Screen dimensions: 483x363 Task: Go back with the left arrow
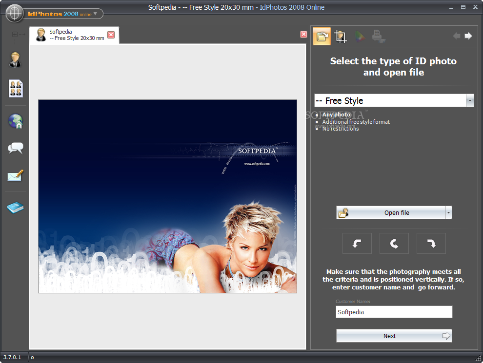pos(457,36)
